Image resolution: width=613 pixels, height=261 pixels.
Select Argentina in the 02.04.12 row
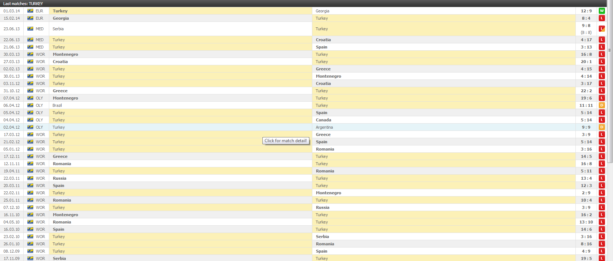click(x=324, y=127)
